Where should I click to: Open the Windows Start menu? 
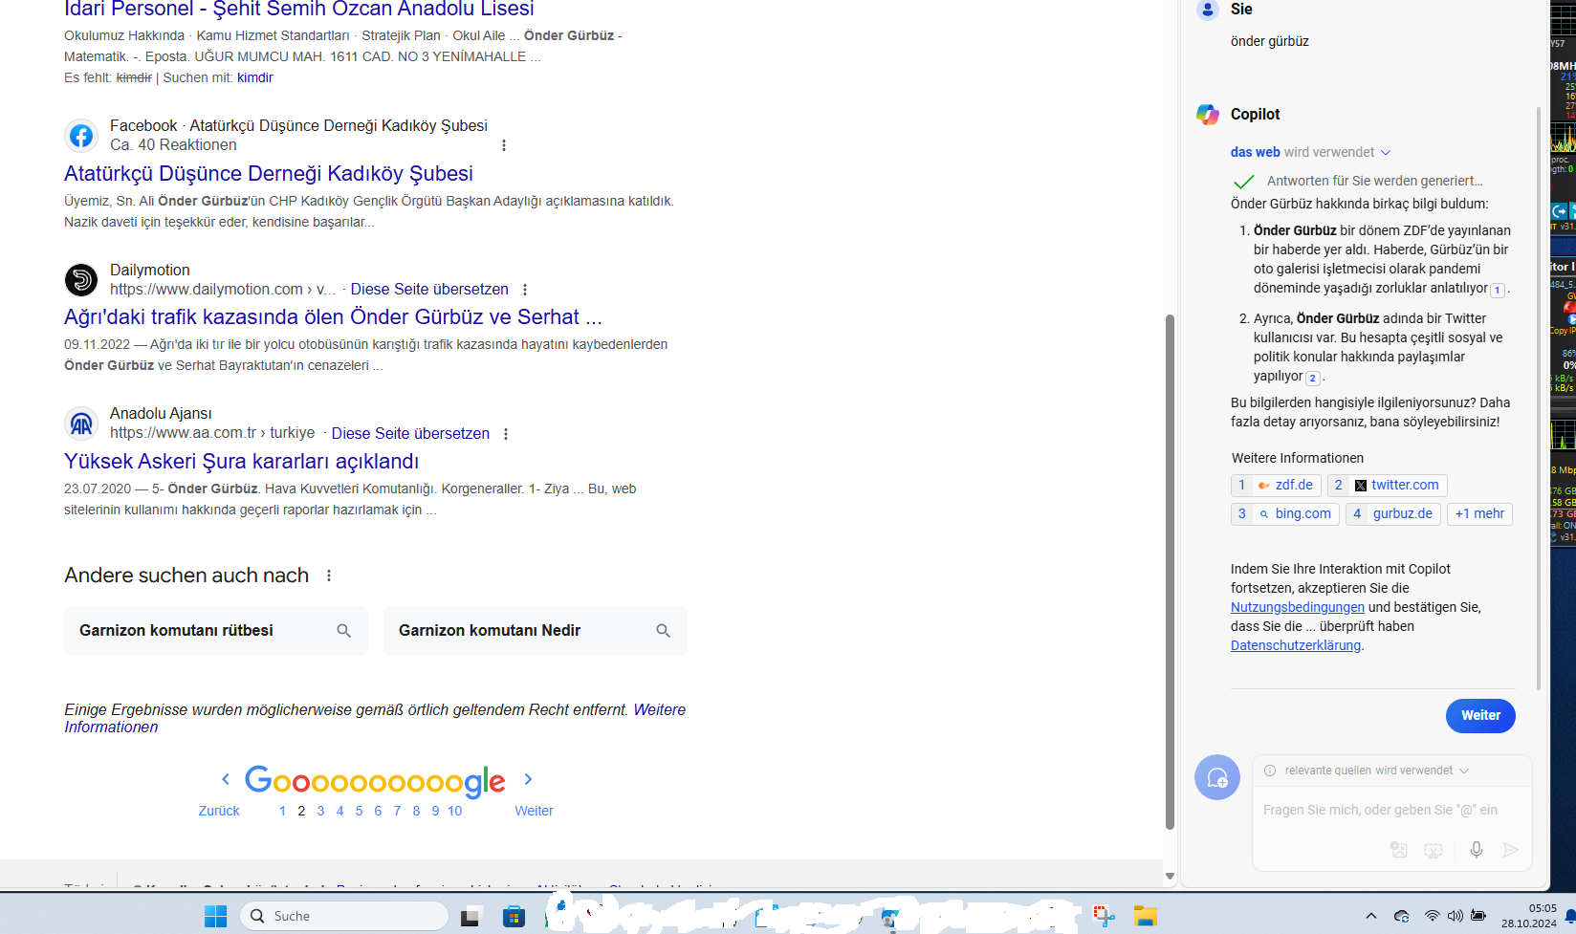216,916
